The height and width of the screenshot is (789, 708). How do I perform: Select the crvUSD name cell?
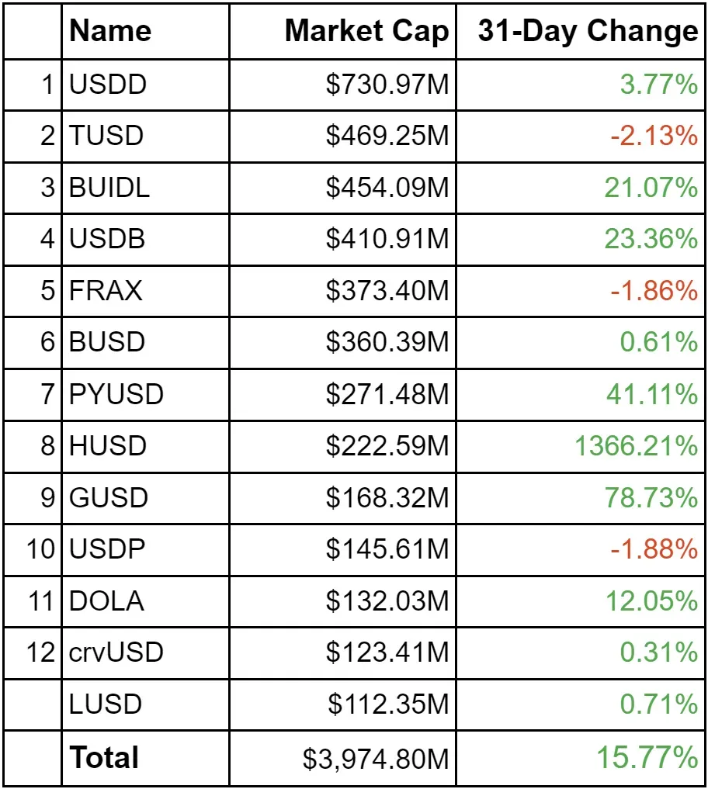116,652
